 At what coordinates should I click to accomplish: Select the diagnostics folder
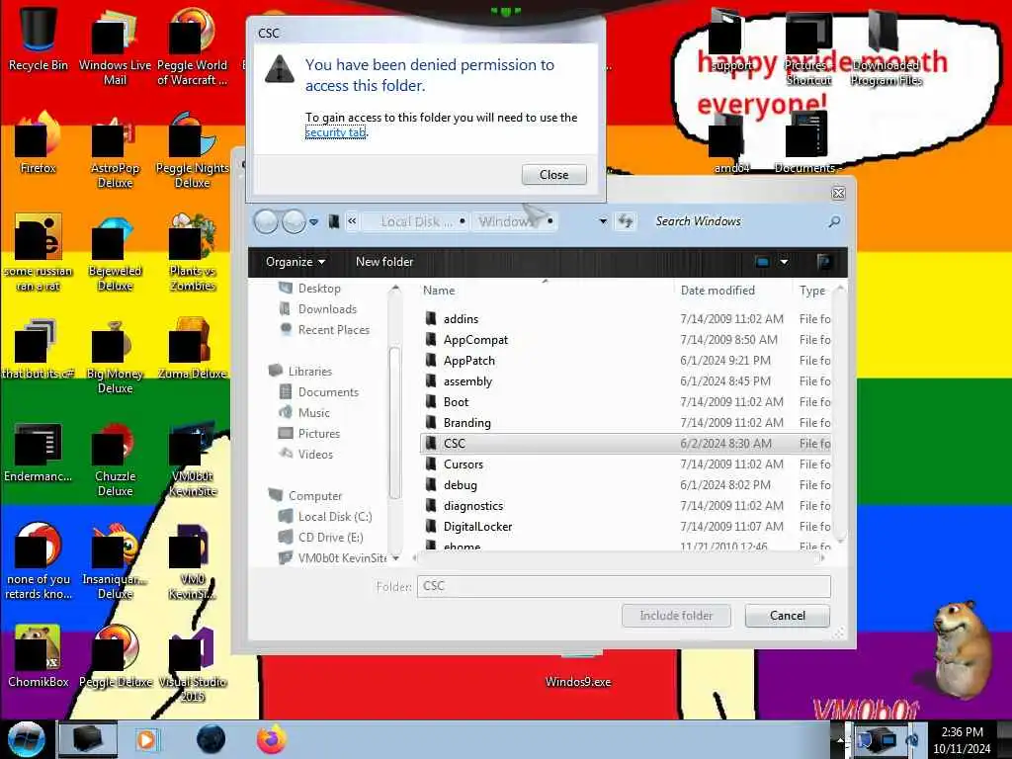tap(626, 505)
